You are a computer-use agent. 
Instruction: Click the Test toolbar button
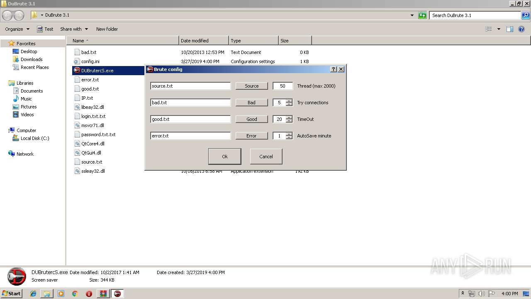pyautogui.click(x=45, y=29)
